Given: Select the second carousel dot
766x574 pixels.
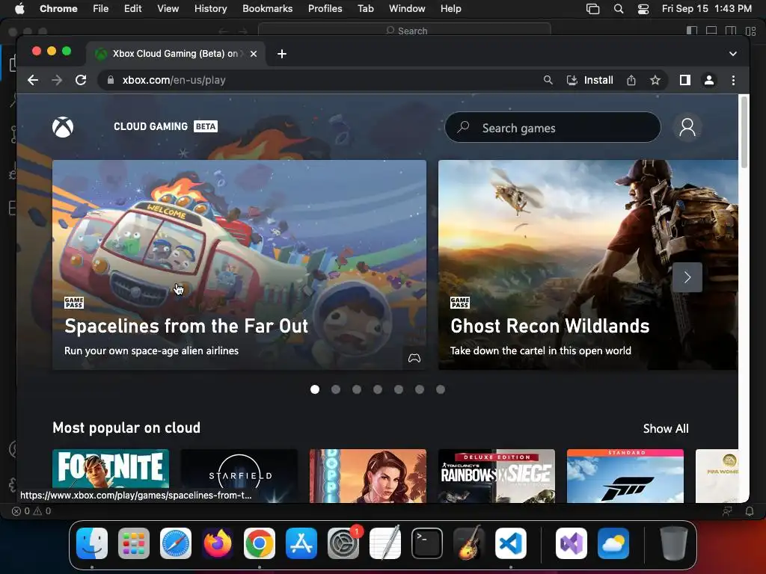Looking at the screenshot, I should click(x=336, y=389).
